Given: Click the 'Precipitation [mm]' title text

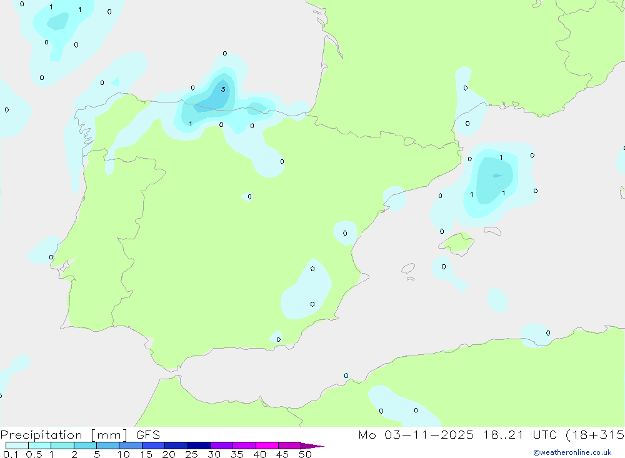Looking at the screenshot, I should click(x=64, y=435).
